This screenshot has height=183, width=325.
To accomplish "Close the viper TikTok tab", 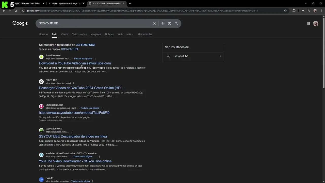I will pyautogui.click(x=84, y=4).
